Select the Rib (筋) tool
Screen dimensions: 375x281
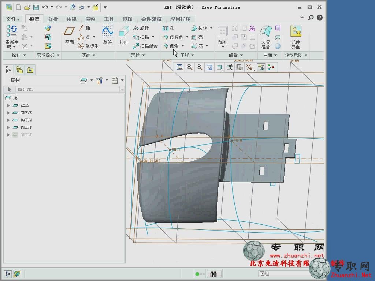pyautogui.click(x=197, y=46)
